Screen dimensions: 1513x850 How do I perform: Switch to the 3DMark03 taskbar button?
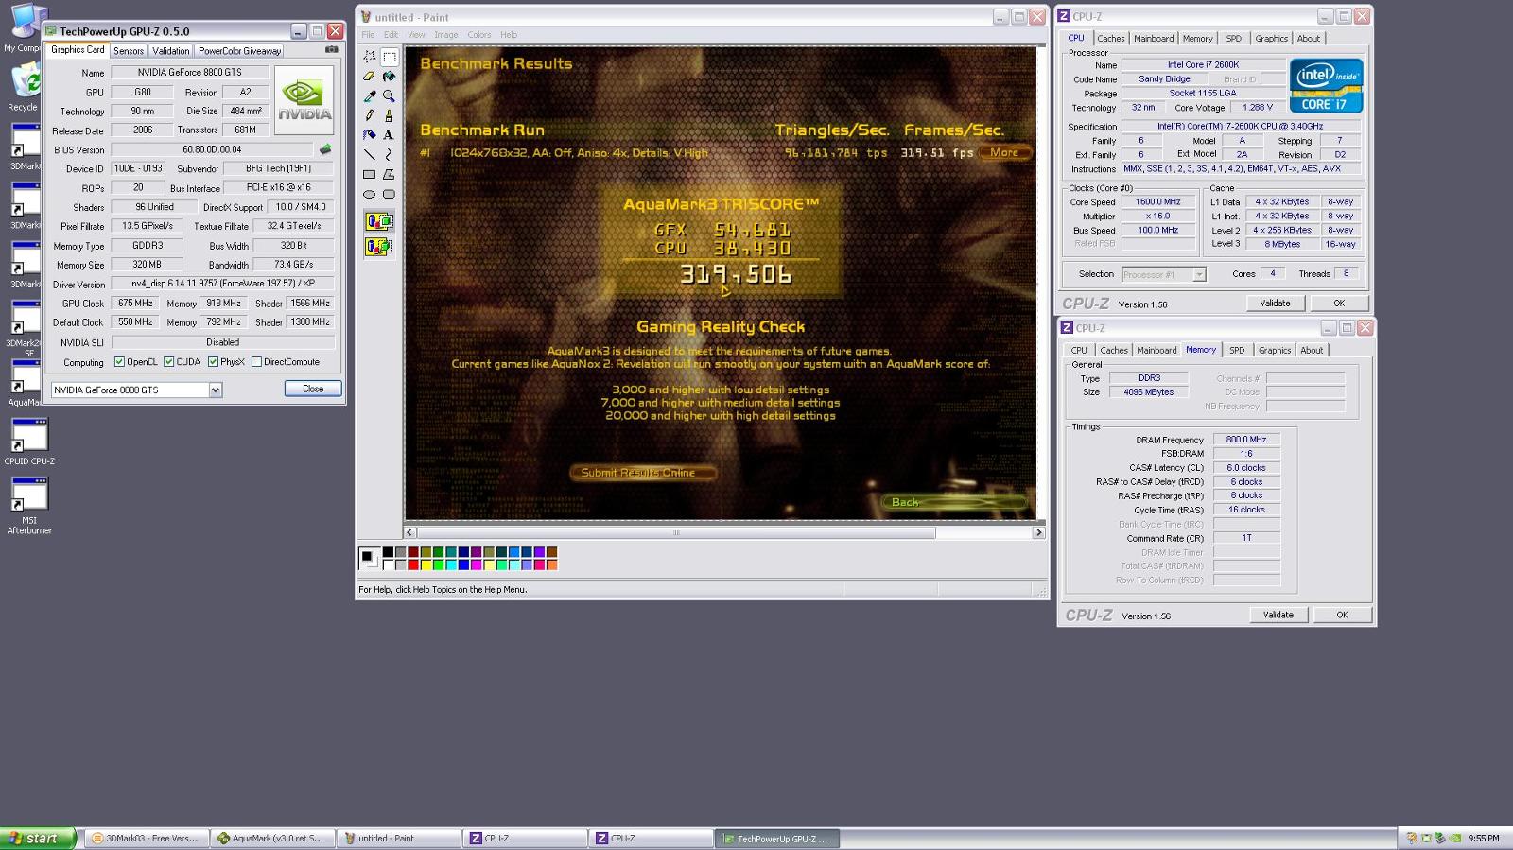pyautogui.click(x=145, y=838)
